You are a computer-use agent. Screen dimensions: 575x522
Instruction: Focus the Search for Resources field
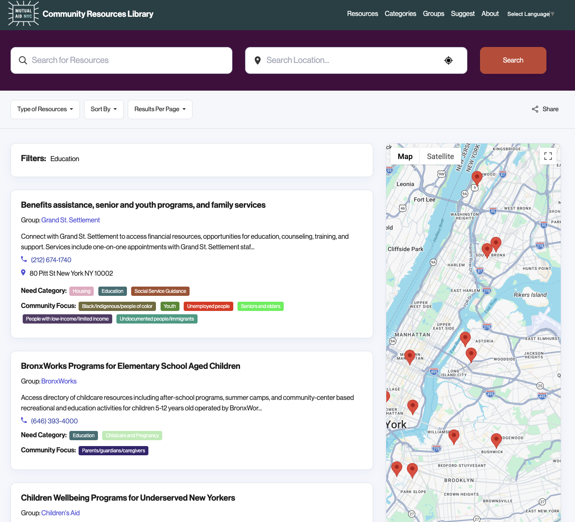click(121, 60)
